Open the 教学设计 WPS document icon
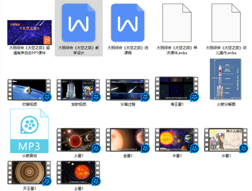Viewport: 252px width, 191px height. (79, 23)
